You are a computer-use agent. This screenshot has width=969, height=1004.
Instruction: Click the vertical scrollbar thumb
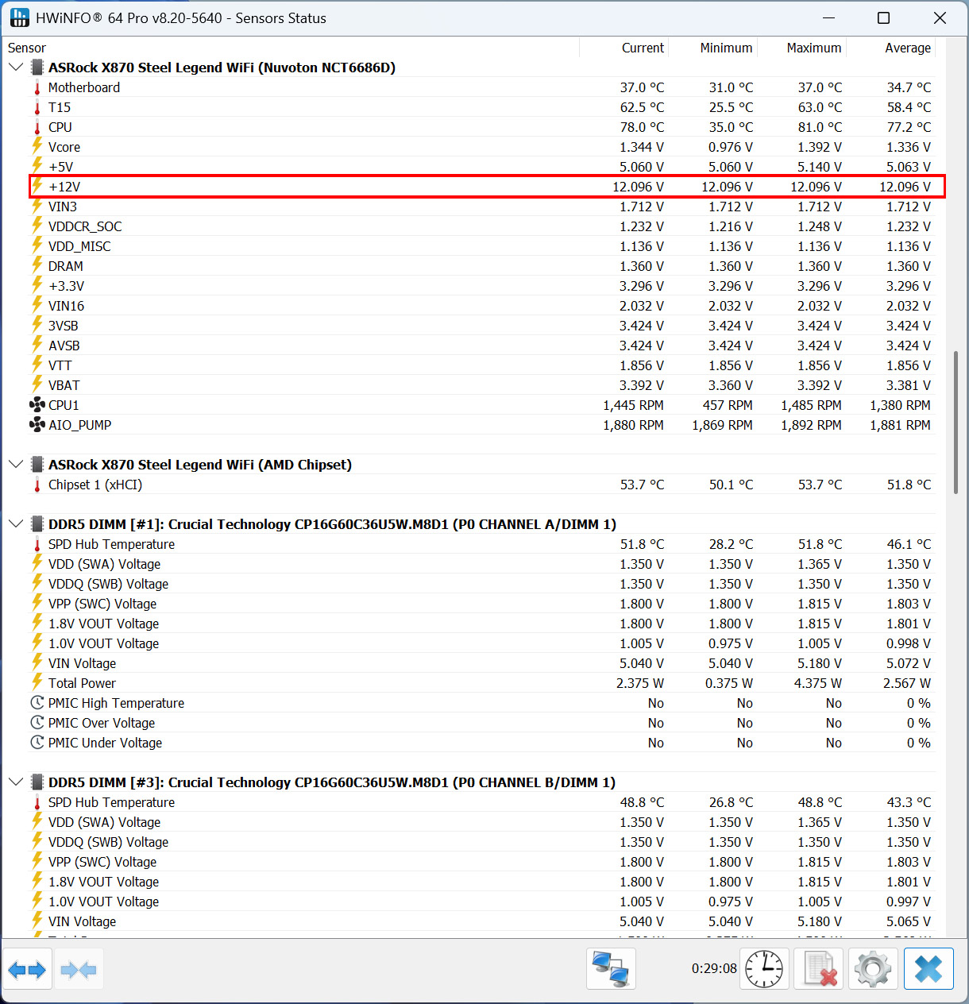(955, 423)
